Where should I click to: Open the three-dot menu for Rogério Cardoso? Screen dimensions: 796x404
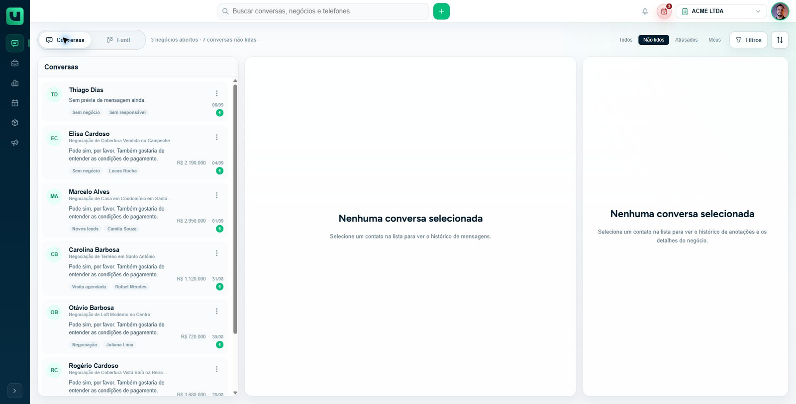(217, 369)
